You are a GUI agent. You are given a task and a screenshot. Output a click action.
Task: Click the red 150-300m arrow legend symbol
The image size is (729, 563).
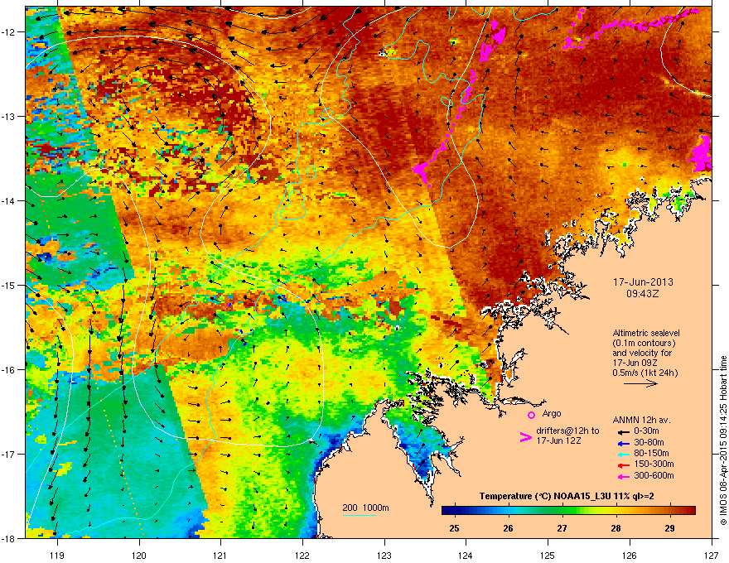click(x=624, y=465)
